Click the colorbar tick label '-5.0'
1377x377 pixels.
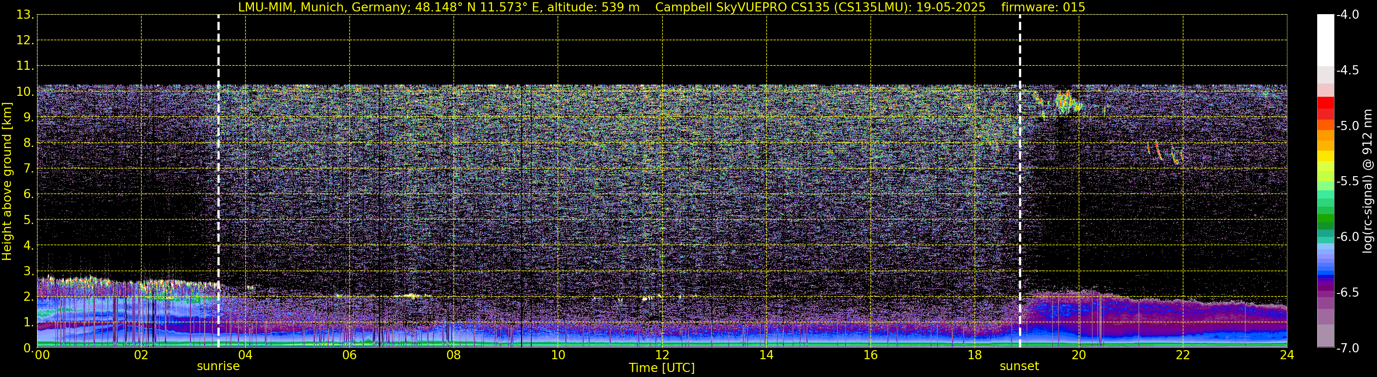click(x=1347, y=126)
